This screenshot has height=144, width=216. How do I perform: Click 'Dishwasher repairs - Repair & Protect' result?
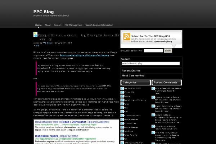tap(57, 136)
